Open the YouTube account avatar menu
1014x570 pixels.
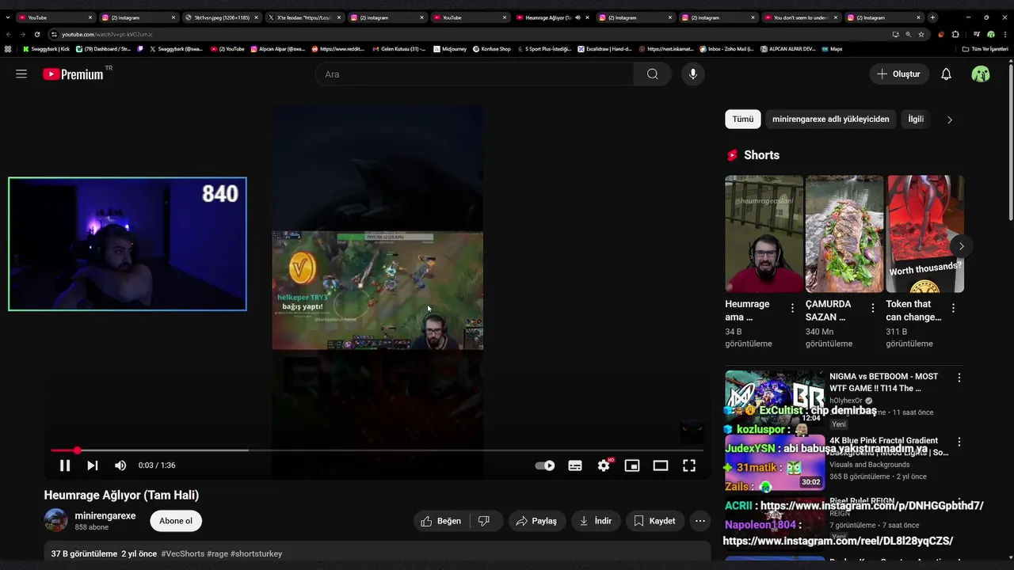pyautogui.click(x=981, y=74)
